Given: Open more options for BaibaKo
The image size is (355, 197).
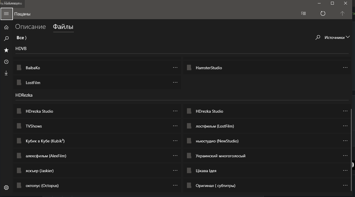Looking at the screenshot, I should click(175, 68).
